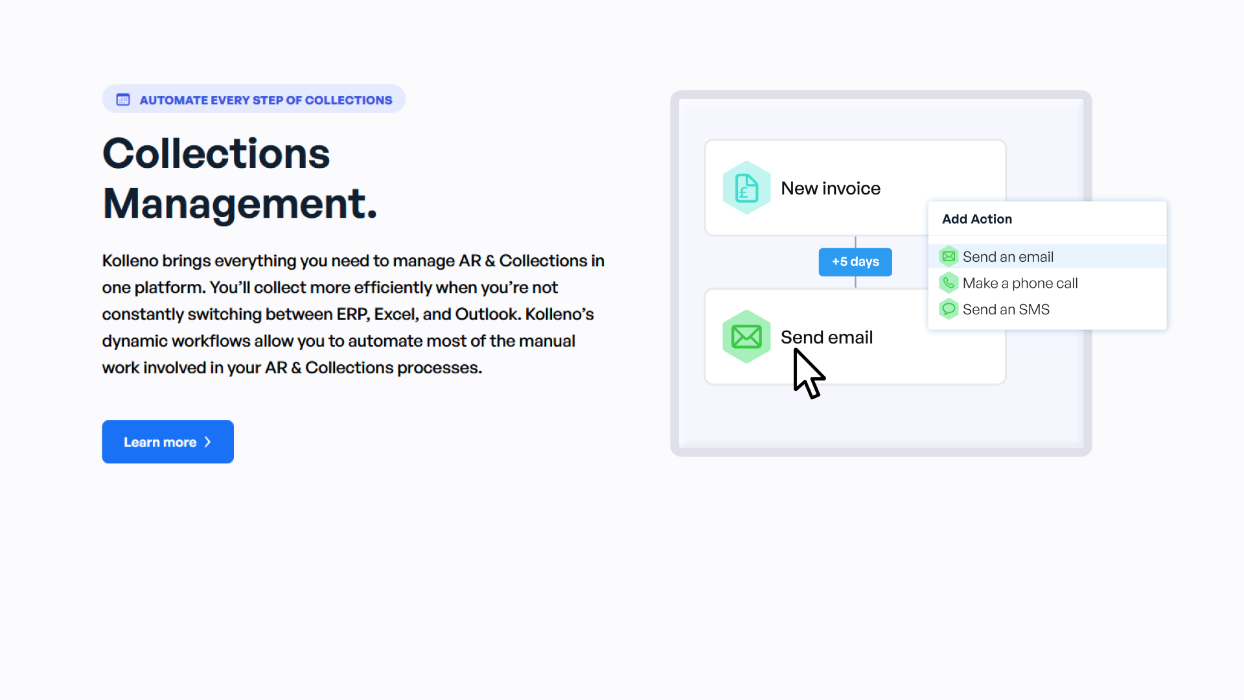Choose Send an SMS action
The width and height of the screenshot is (1244, 700).
tap(1006, 309)
